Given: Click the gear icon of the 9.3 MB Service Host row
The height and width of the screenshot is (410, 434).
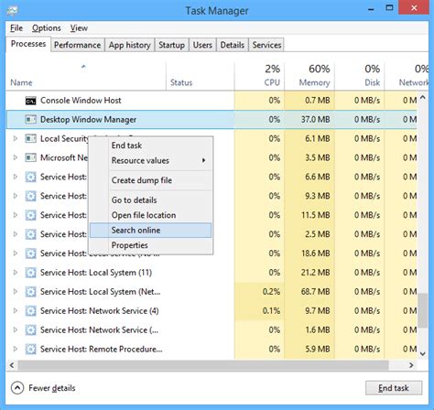Looking at the screenshot, I should pos(30,196).
